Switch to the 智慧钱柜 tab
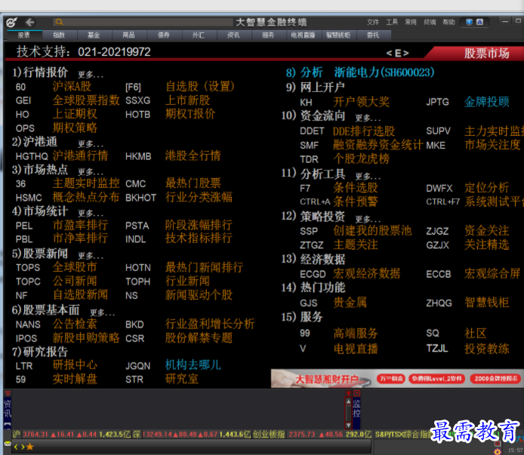Image resolution: width=524 pixels, height=455 pixels. coord(338,35)
